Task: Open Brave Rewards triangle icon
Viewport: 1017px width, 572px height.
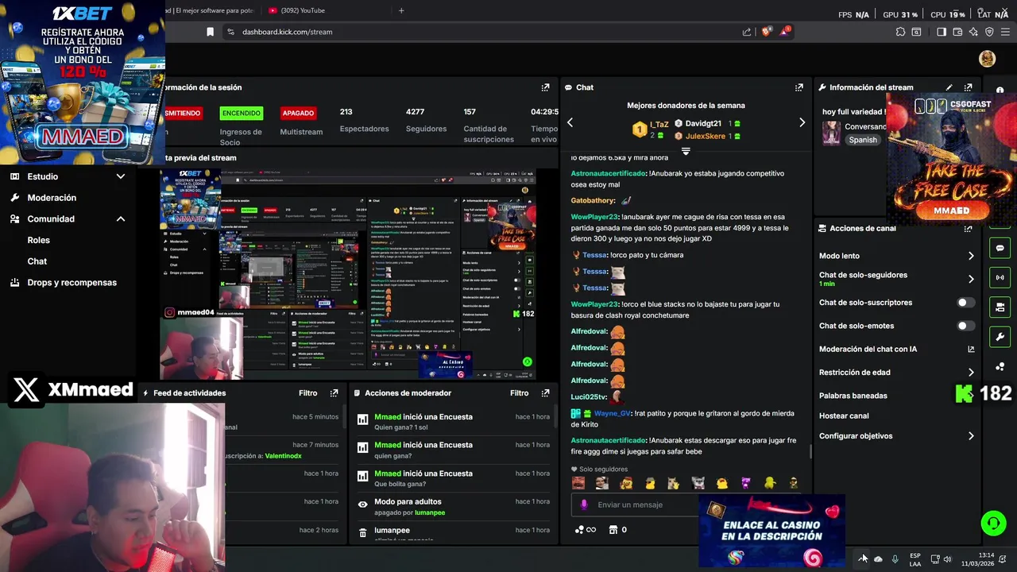Action: [x=786, y=32]
